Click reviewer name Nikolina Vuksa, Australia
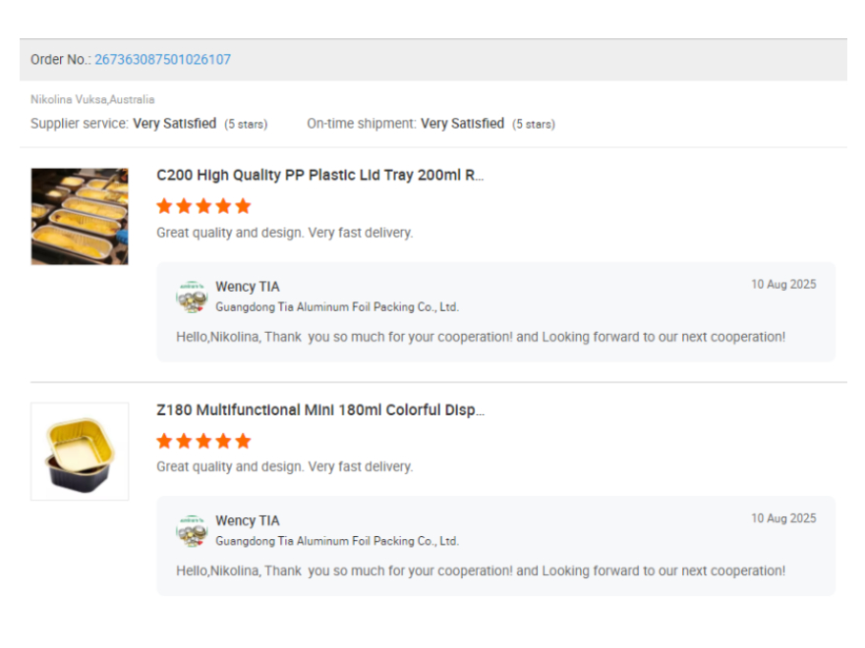 click(92, 100)
